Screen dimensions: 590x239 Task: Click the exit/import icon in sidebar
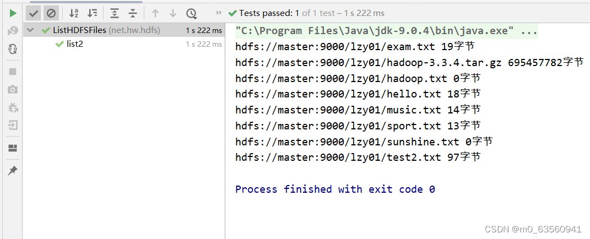click(x=13, y=125)
